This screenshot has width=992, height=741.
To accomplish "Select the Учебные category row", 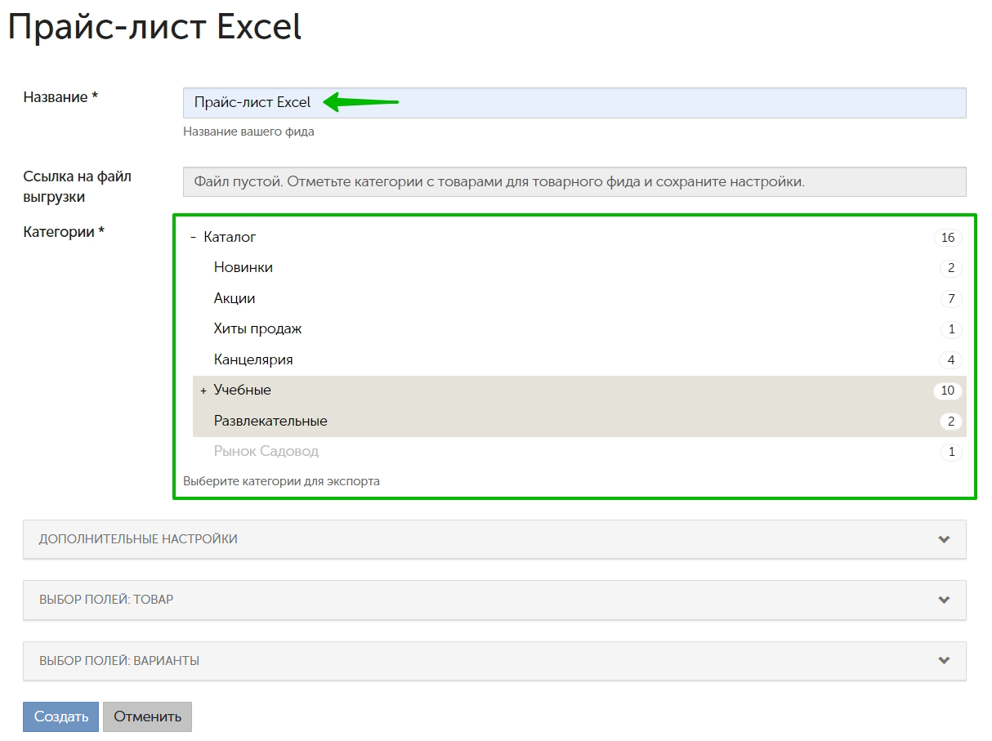I will coord(579,391).
